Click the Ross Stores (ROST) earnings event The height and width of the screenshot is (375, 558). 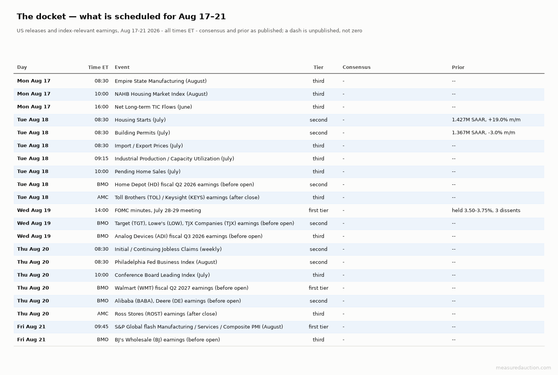click(166, 314)
